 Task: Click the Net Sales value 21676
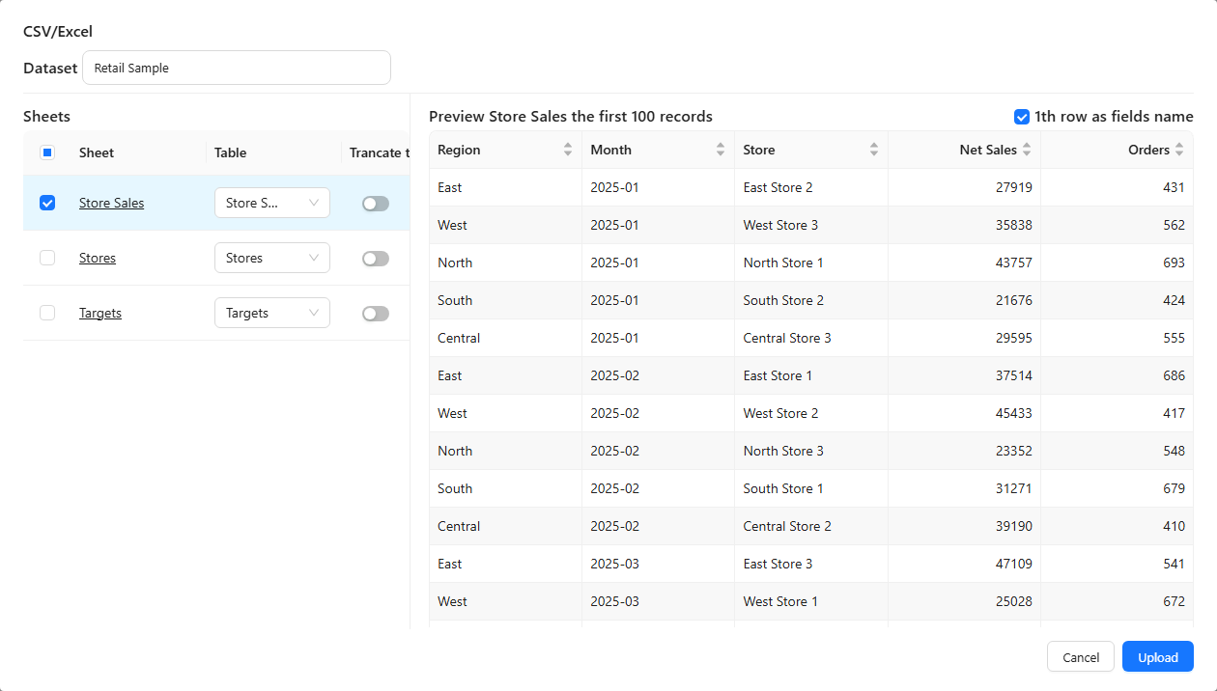1013,300
